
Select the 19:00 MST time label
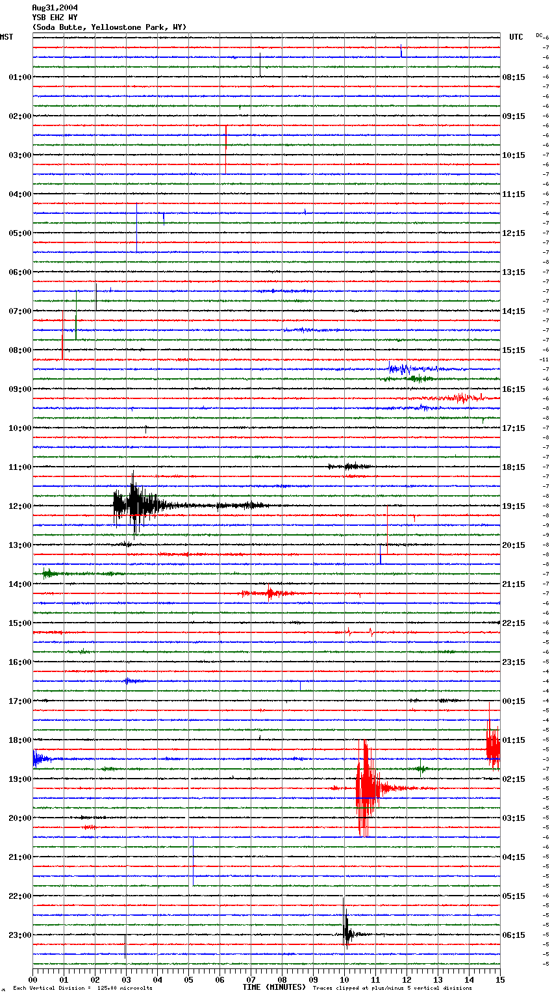[19, 779]
